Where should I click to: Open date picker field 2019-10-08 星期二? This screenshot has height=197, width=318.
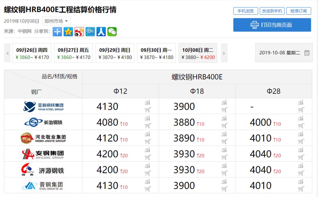(284, 53)
